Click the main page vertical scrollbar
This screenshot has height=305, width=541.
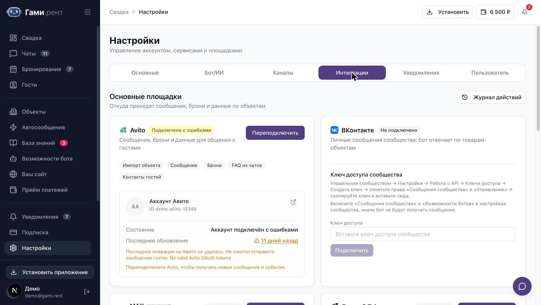538,78
